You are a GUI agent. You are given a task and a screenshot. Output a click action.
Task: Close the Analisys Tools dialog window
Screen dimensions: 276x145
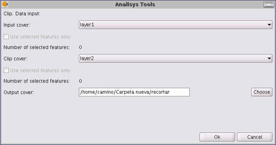269,5
